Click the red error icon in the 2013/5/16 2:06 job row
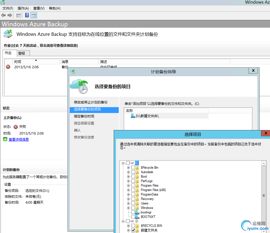 pos(8,67)
